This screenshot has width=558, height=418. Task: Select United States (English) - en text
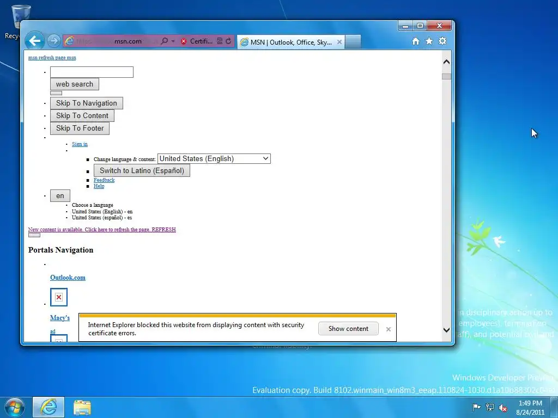tap(102, 212)
